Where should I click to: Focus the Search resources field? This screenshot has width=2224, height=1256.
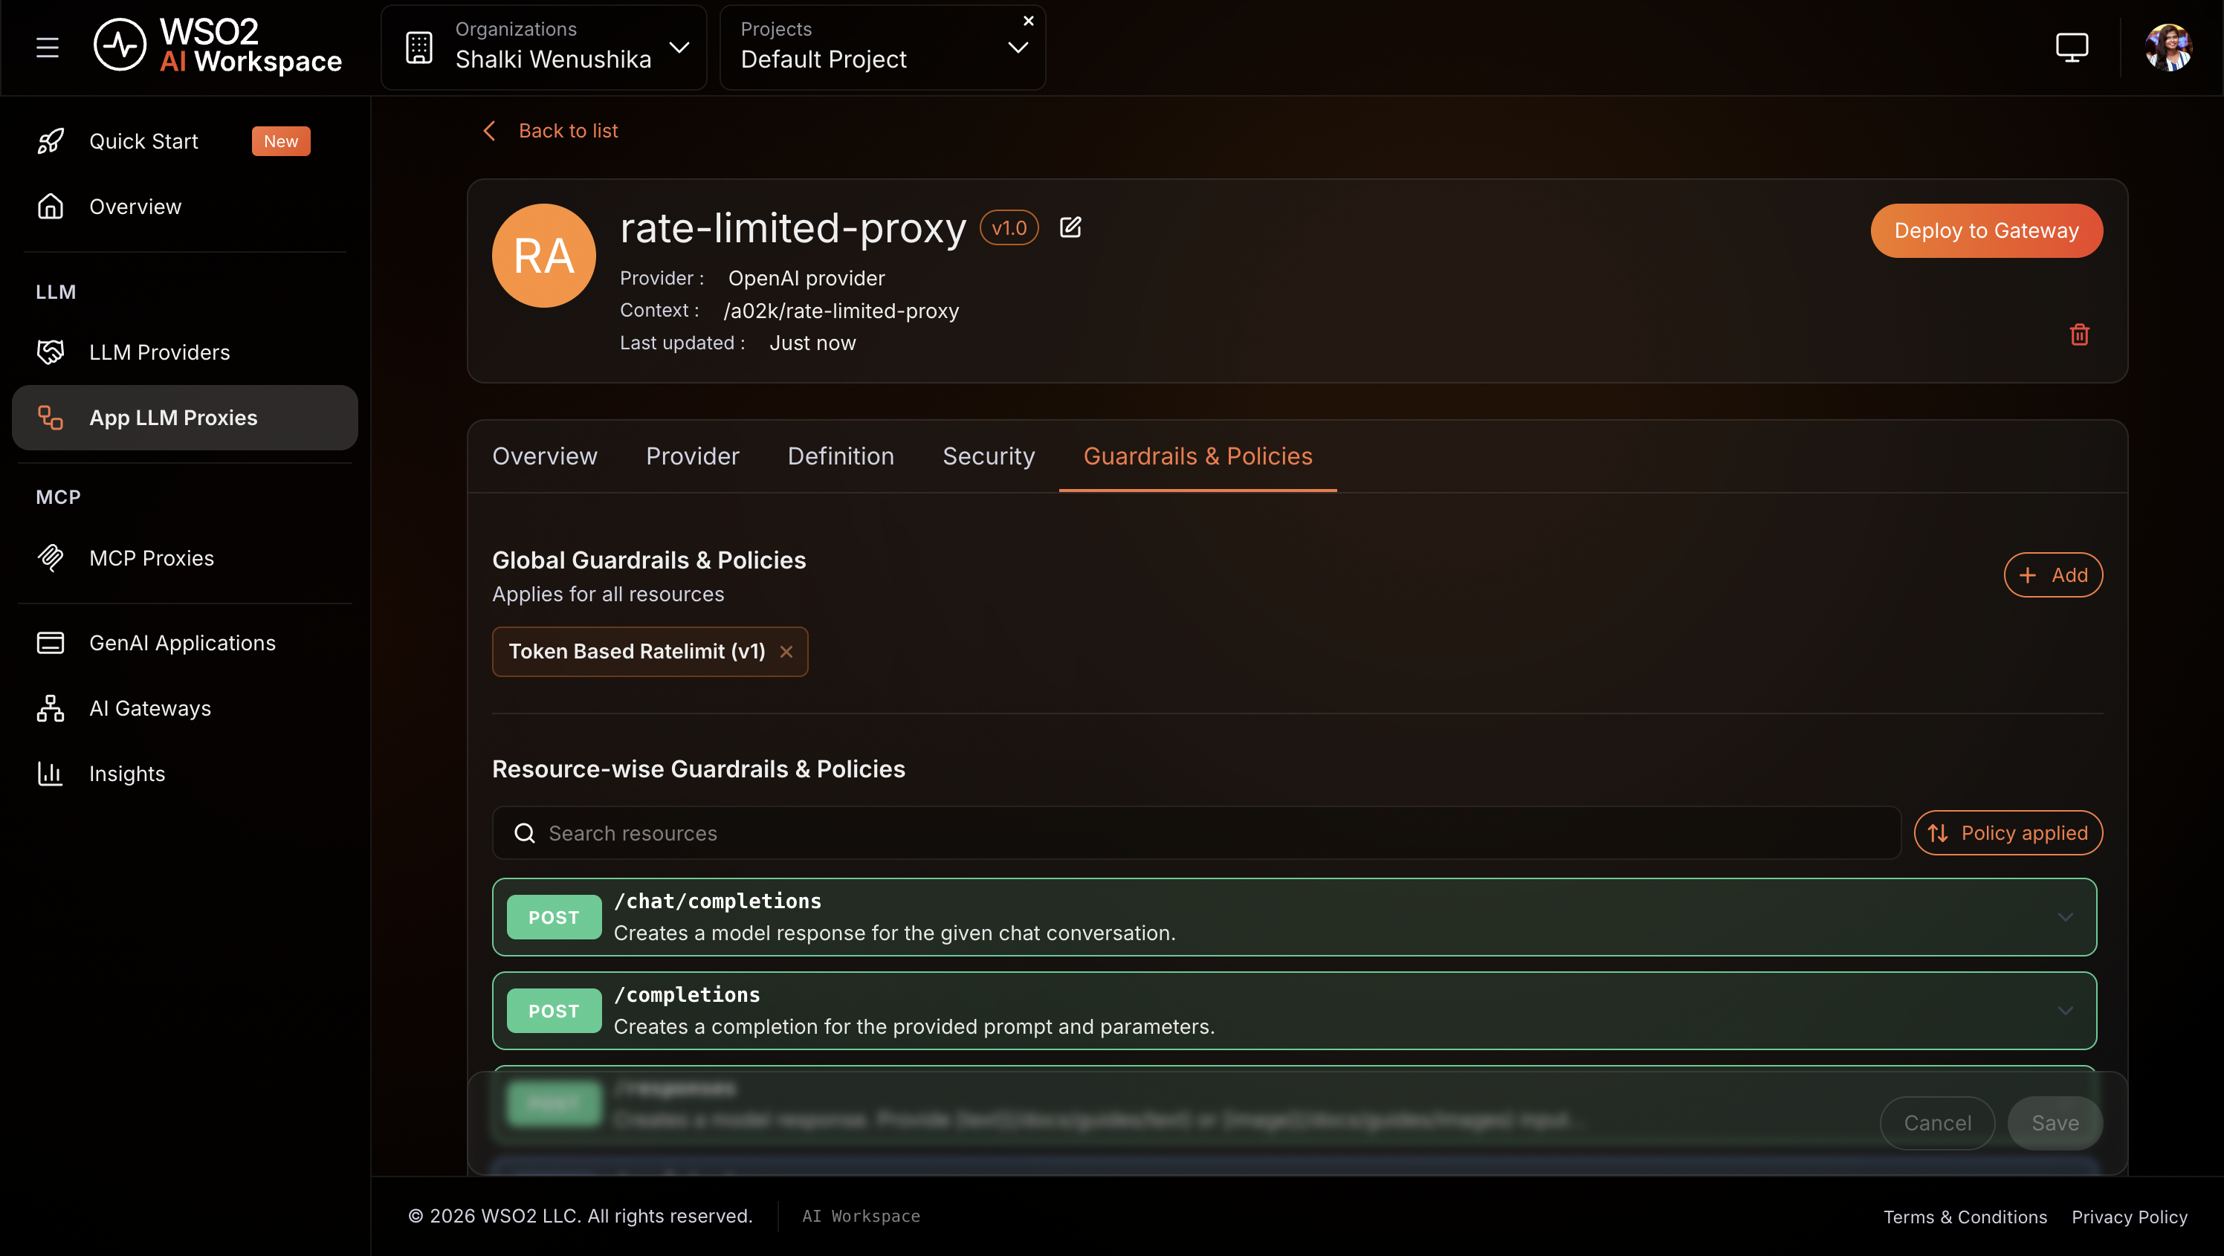click(x=1197, y=833)
